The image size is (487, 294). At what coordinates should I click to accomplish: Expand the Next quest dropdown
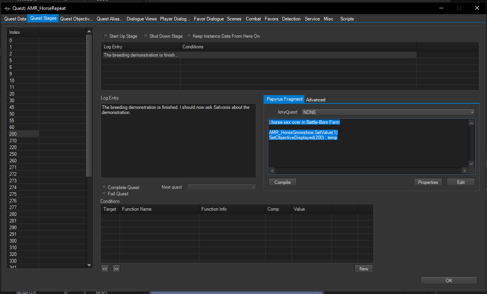pyautogui.click(x=221, y=187)
